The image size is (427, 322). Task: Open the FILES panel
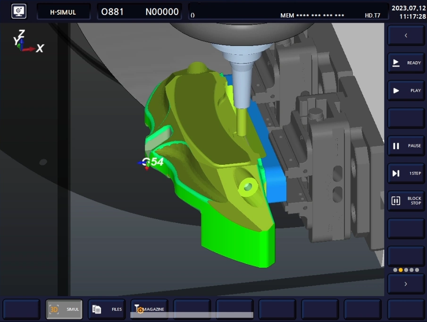(x=107, y=309)
